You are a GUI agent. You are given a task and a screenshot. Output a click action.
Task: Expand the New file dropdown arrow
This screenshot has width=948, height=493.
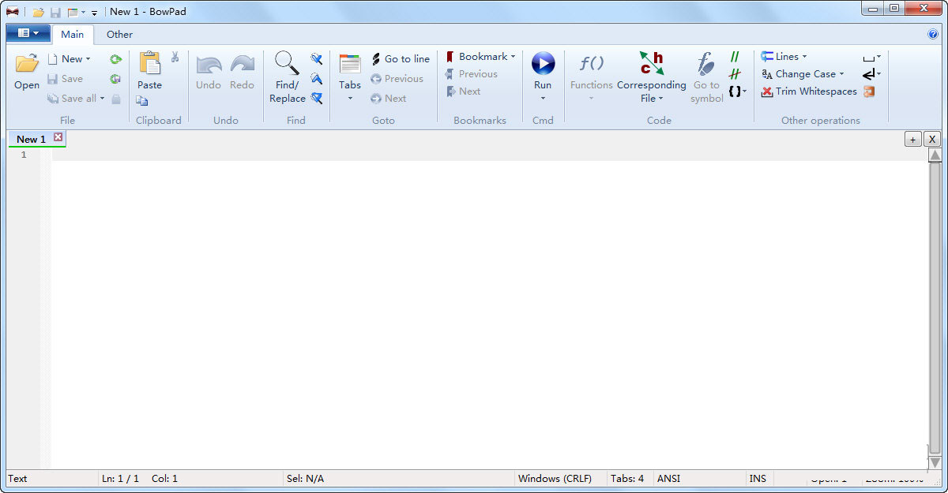pos(88,59)
